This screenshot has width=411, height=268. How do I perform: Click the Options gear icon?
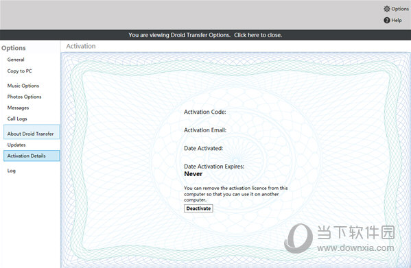(x=386, y=9)
